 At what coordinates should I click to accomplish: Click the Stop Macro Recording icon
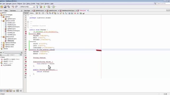(x=78, y=13)
